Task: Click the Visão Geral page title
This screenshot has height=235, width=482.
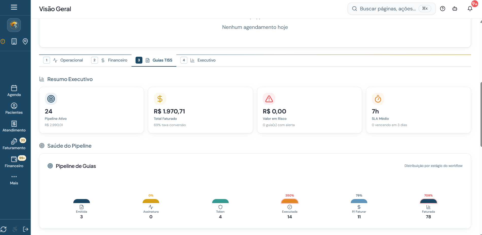Action: coord(55,9)
